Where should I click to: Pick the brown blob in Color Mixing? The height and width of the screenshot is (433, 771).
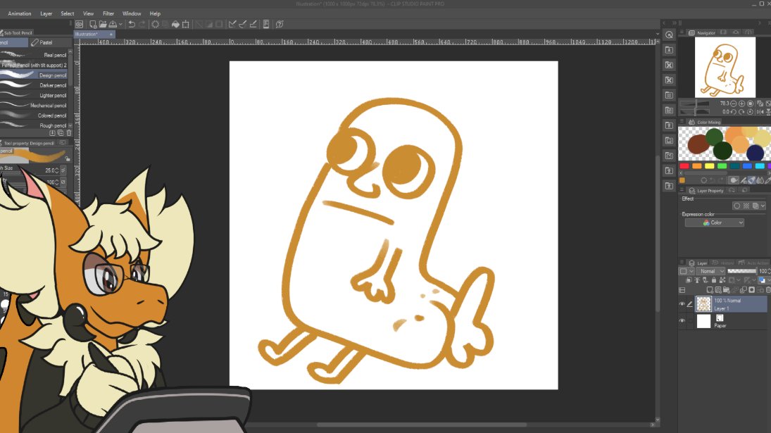698,144
